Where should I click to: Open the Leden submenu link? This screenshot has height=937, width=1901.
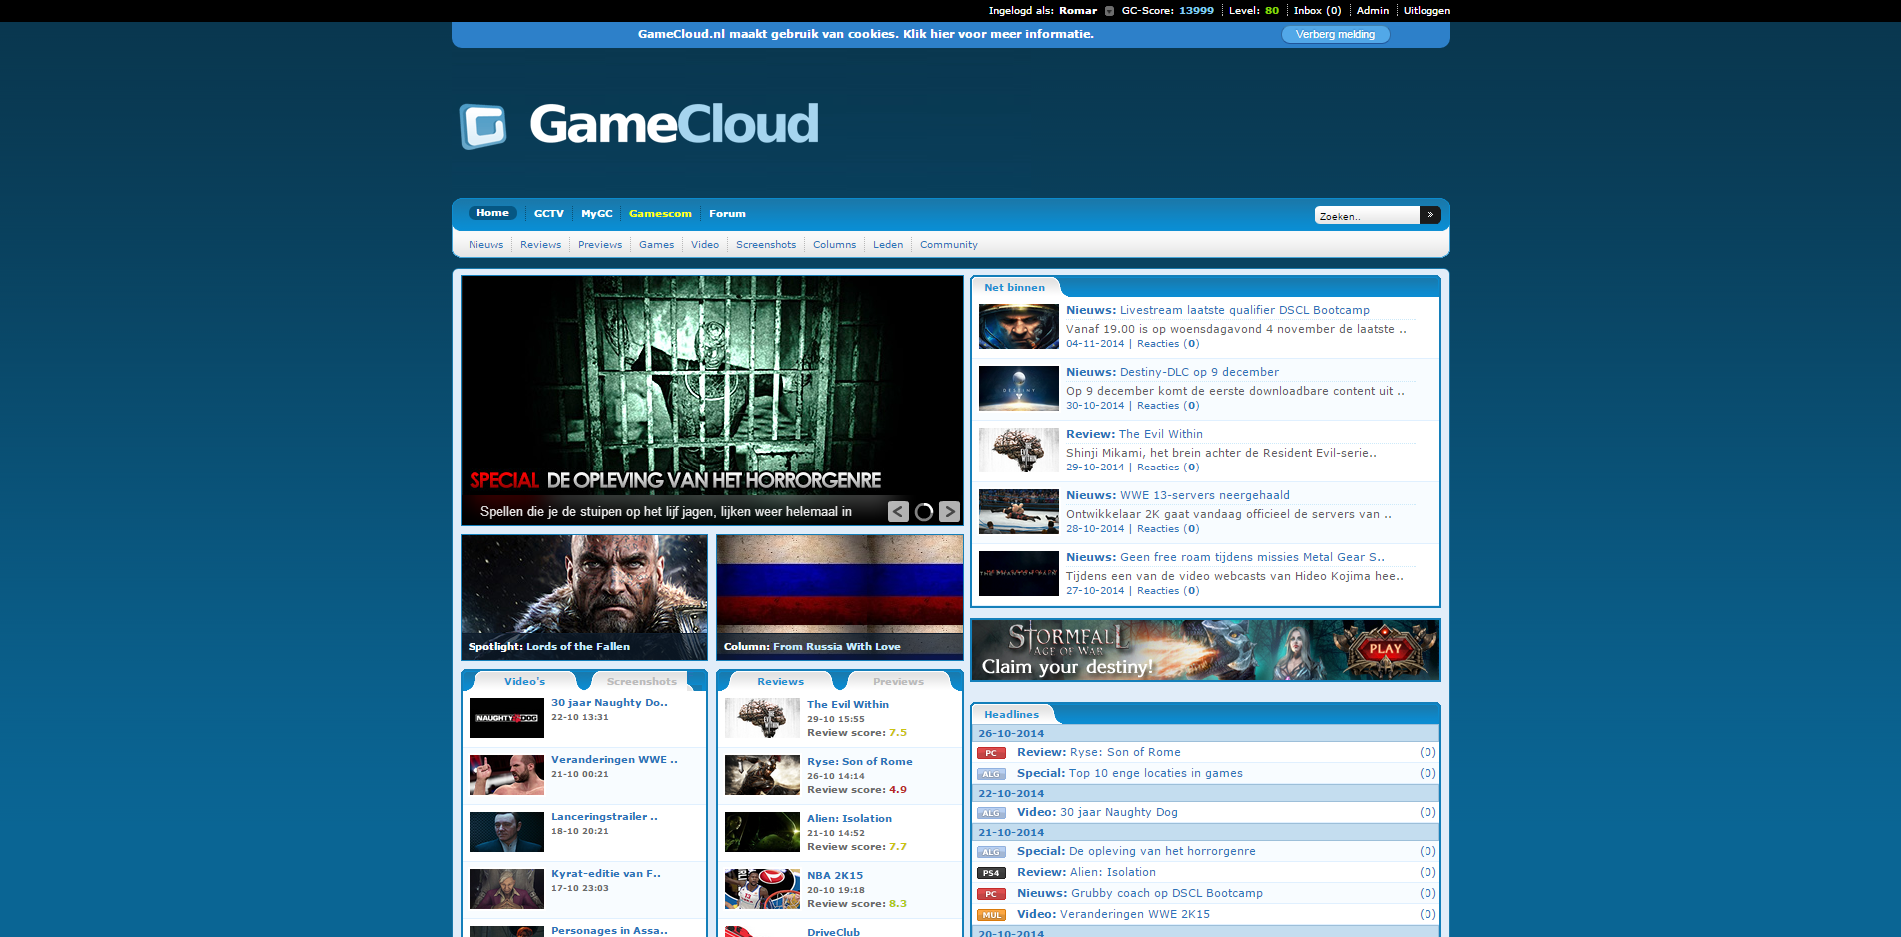pos(888,245)
